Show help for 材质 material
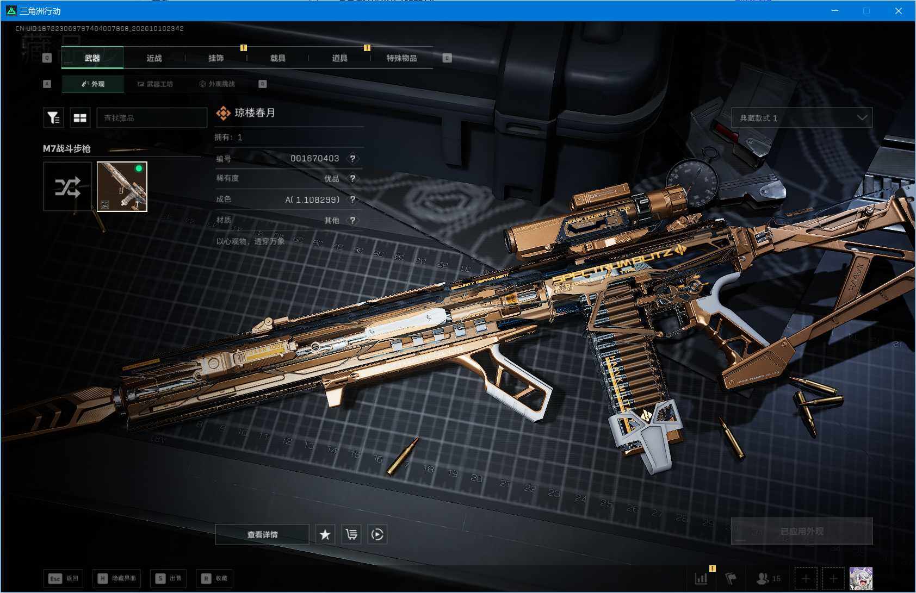Screen dimensions: 916x593 [x=352, y=220]
